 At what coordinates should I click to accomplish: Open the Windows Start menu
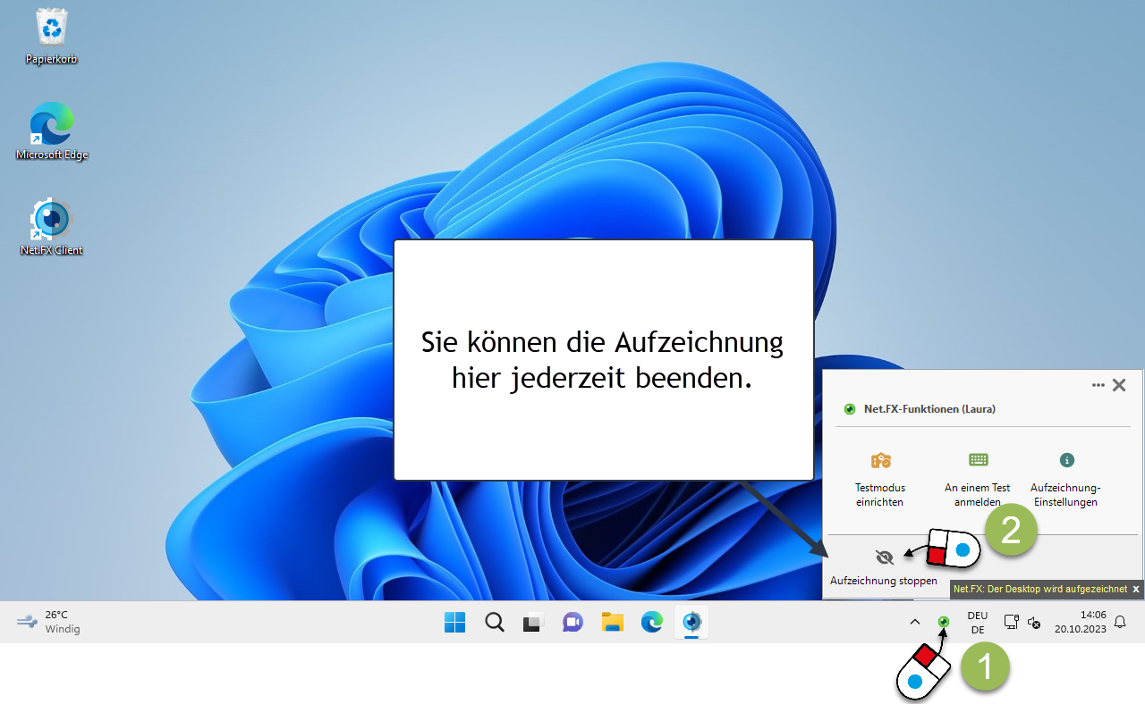(x=454, y=623)
